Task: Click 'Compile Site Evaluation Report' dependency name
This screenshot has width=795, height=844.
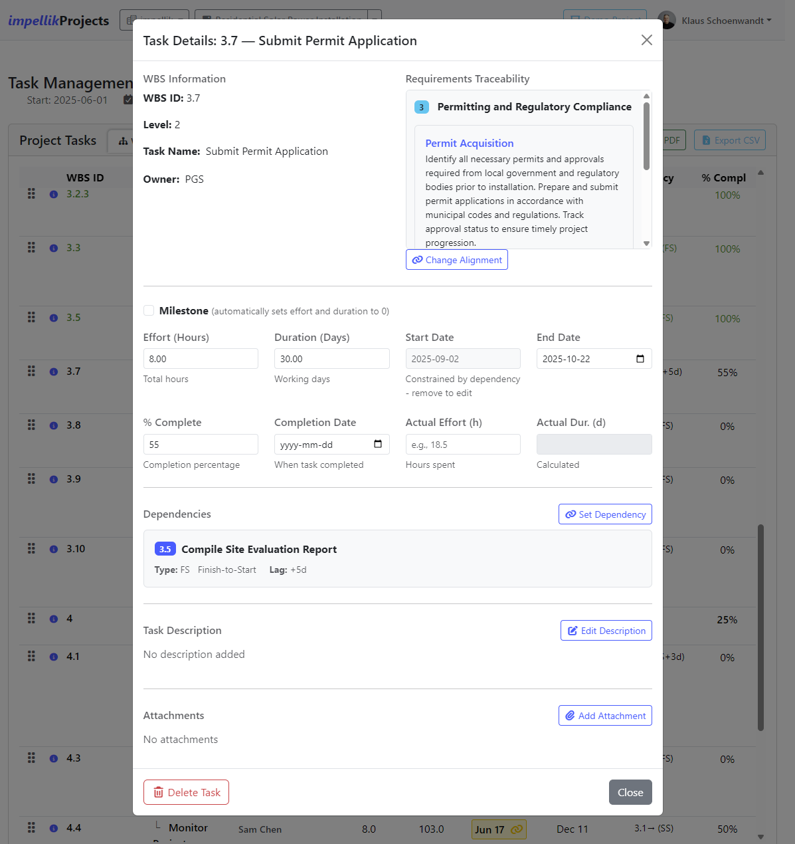Action: click(259, 549)
